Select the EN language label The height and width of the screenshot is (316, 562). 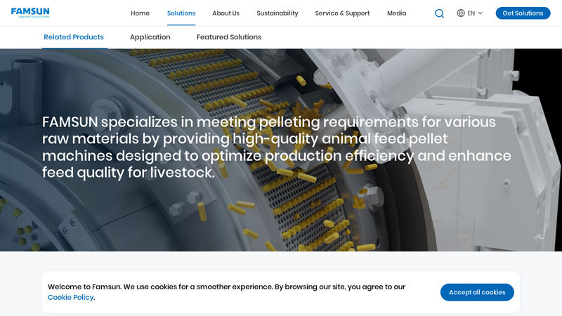pos(471,13)
